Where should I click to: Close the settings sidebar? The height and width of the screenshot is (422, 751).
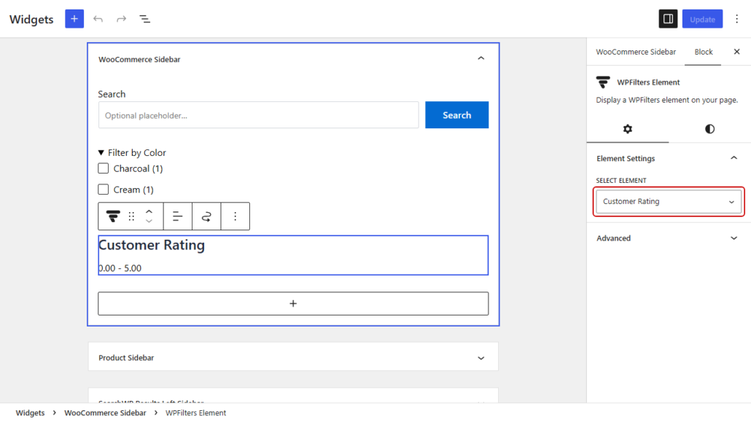point(736,52)
